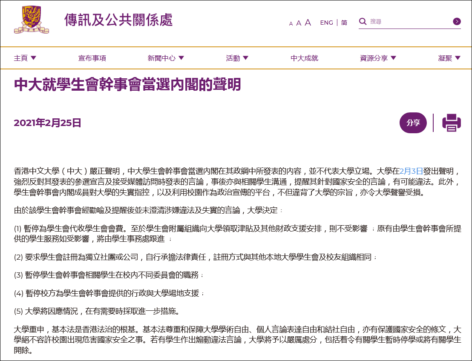
Task: Open the print icon
Action: pos(452,123)
